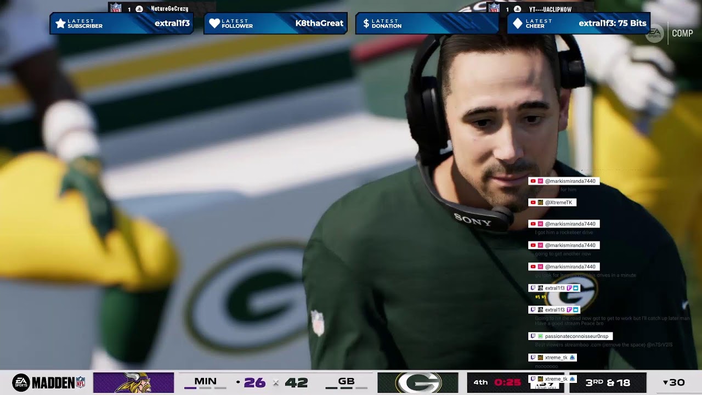Image resolution: width=702 pixels, height=395 pixels.
Task: Click the dollar icon in Latest Donation panel
Action: point(366,24)
